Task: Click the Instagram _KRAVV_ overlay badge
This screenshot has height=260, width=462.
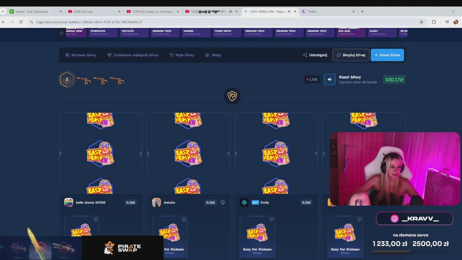Action: 414,218
